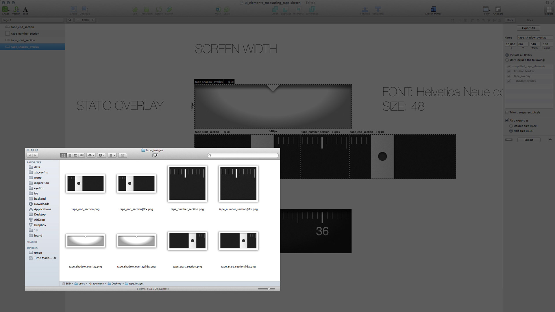This screenshot has width=555, height=312.
Task: Open the Finder action gear dropdown
Action: (x=91, y=155)
